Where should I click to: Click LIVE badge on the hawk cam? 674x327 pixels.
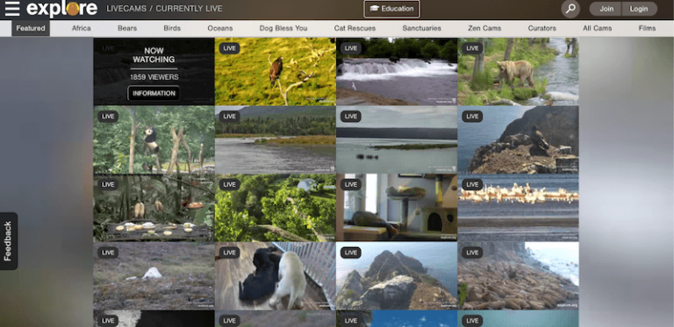(x=229, y=48)
